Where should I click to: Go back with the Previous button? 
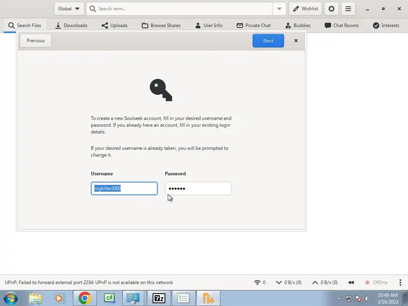35,41
